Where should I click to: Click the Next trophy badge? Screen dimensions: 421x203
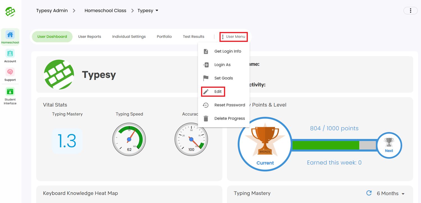pos(389,145)
